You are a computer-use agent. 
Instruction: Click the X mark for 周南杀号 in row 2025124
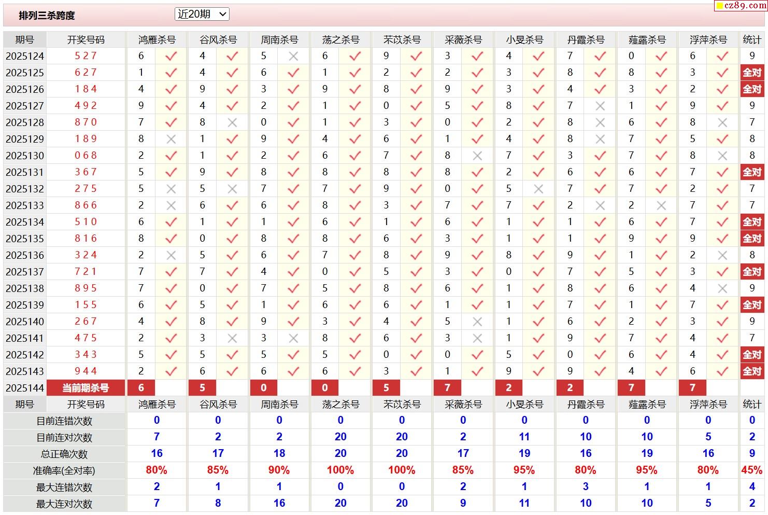(x=293, y=56)
